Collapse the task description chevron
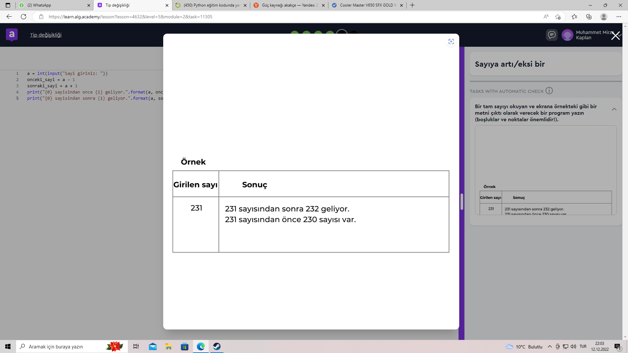 click(x=614, y=109)
